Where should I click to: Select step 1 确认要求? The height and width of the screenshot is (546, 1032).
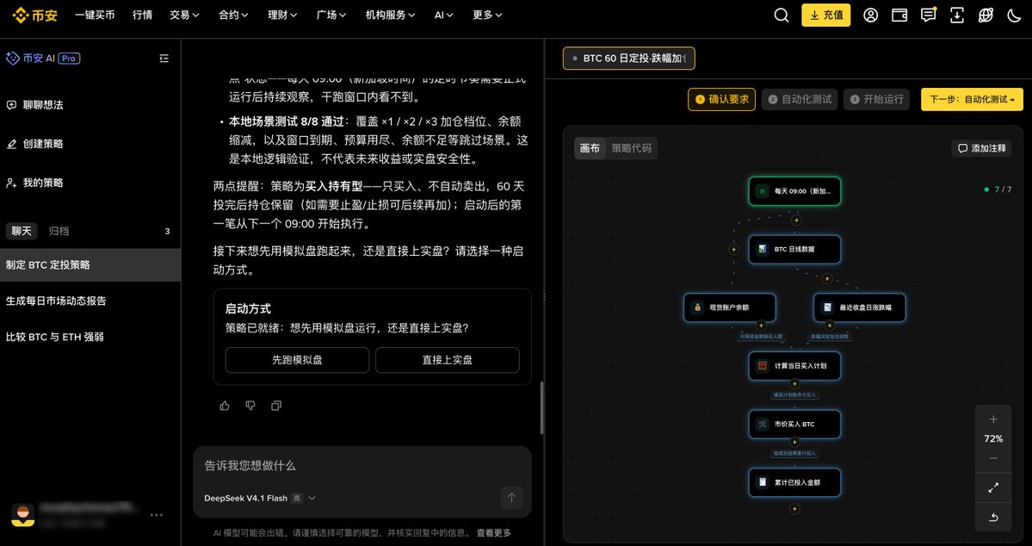pyautogui.click(x=722, y=99)
